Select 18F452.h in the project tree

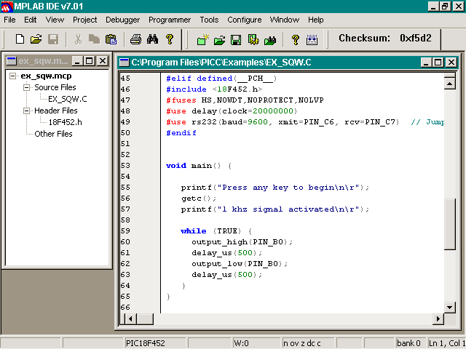(x=65, y=122)
